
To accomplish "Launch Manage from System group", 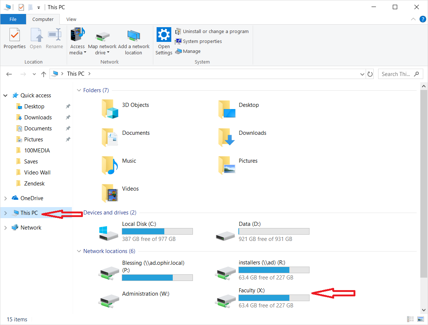I will 188,51.
